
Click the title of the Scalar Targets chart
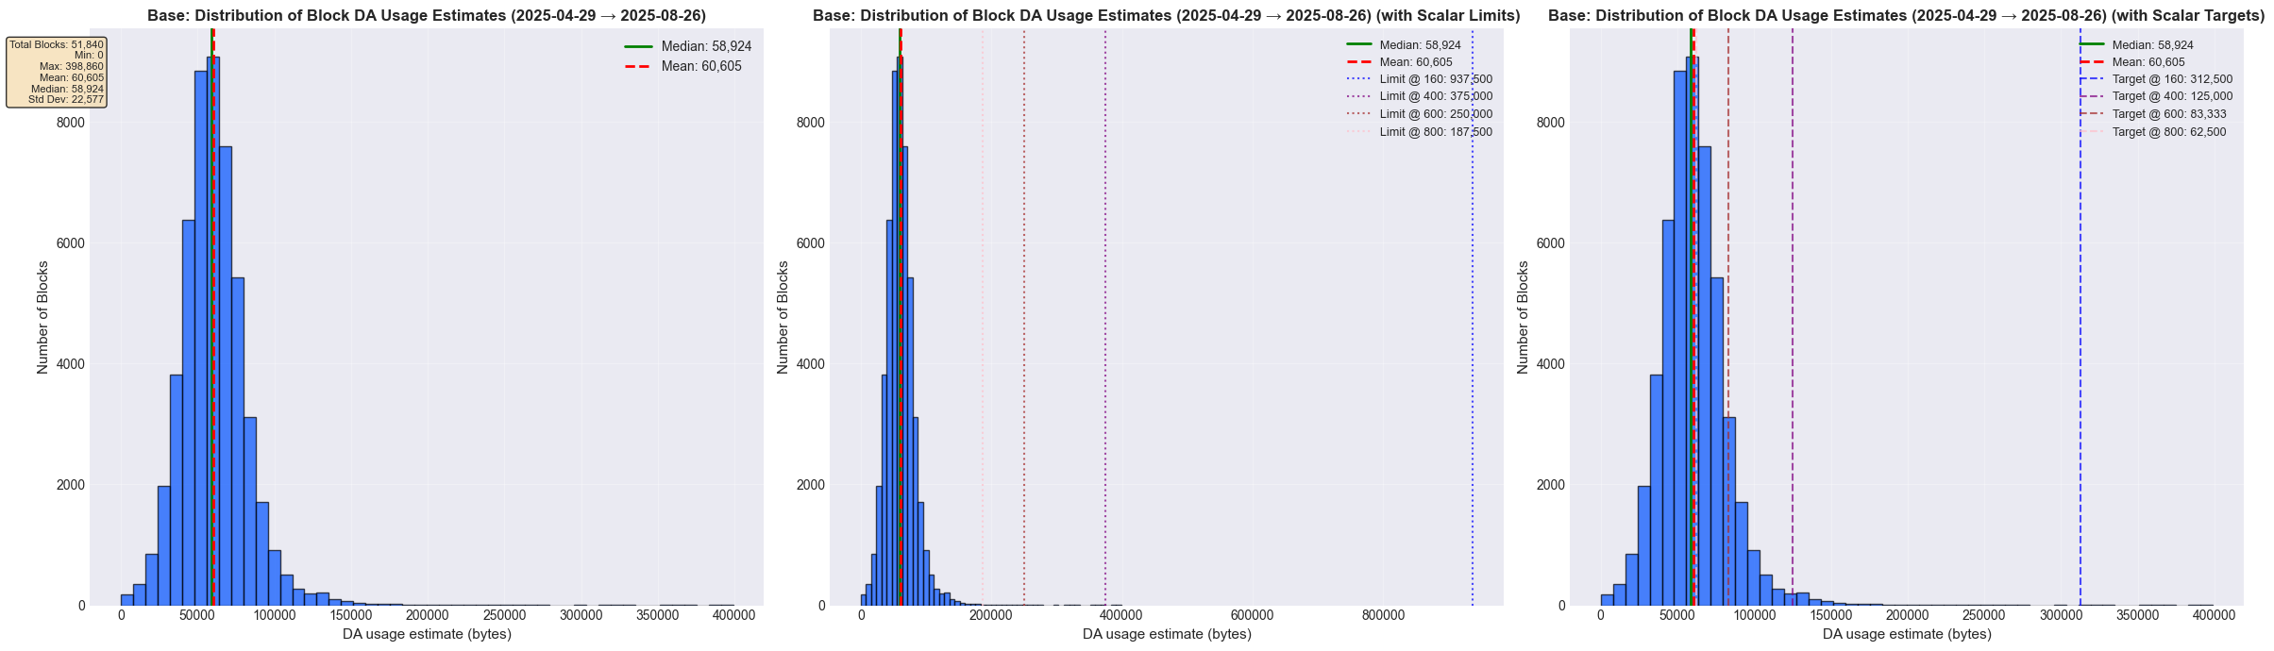(x=1906, y=16)
